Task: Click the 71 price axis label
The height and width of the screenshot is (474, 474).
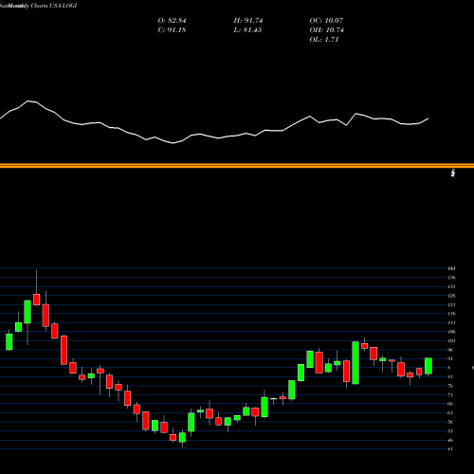Action: click(x=450, y=395)
